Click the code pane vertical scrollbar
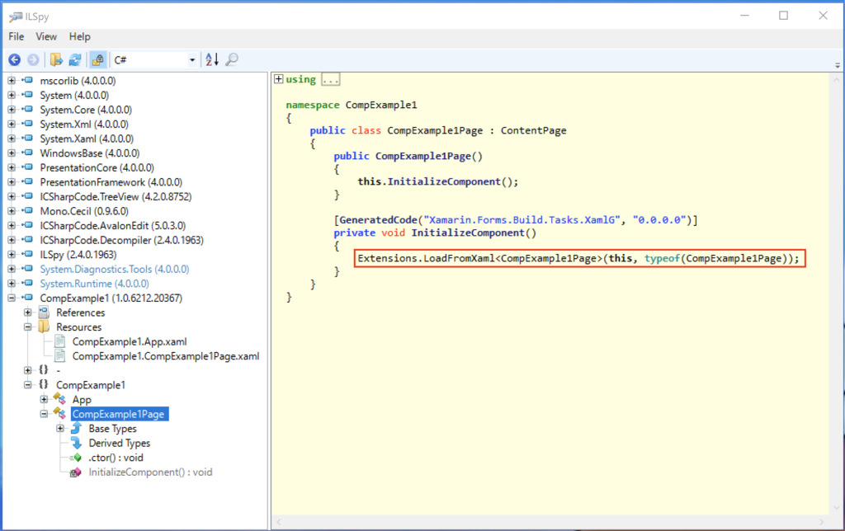This screenshot has width=845, height=531. [x=836, y=294]
